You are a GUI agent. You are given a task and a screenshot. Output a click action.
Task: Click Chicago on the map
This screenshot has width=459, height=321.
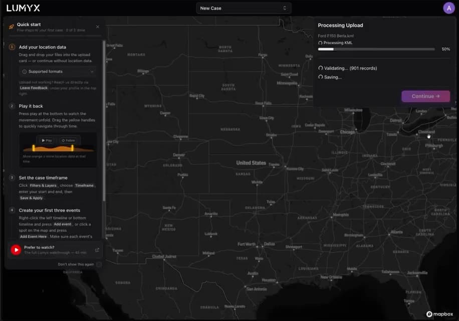pos(347,132)
